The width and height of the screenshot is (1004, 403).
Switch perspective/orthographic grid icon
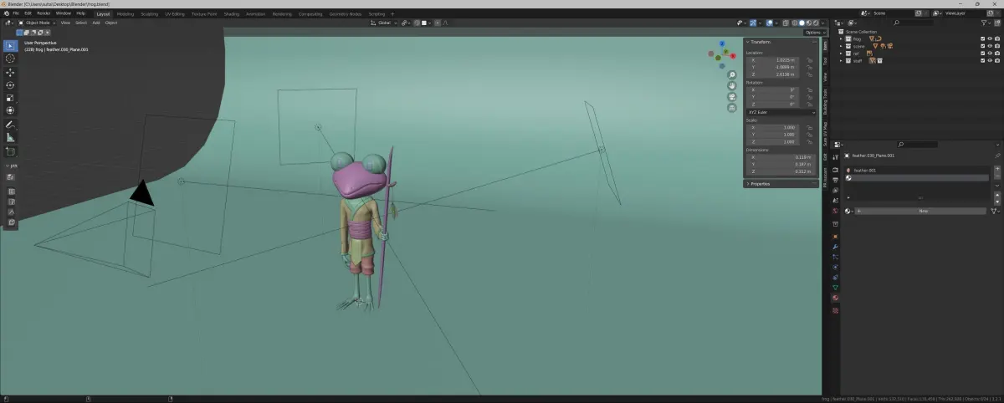pos(732,108)
